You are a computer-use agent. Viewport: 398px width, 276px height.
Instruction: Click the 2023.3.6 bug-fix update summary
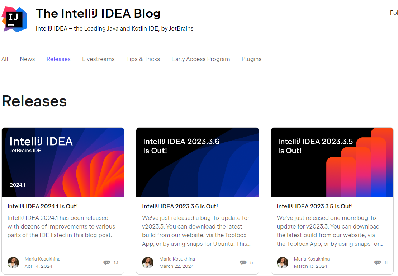click(x=196, y=231)
